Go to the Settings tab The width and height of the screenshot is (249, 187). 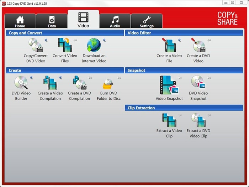pyautogui.click(x=147, y=21)
